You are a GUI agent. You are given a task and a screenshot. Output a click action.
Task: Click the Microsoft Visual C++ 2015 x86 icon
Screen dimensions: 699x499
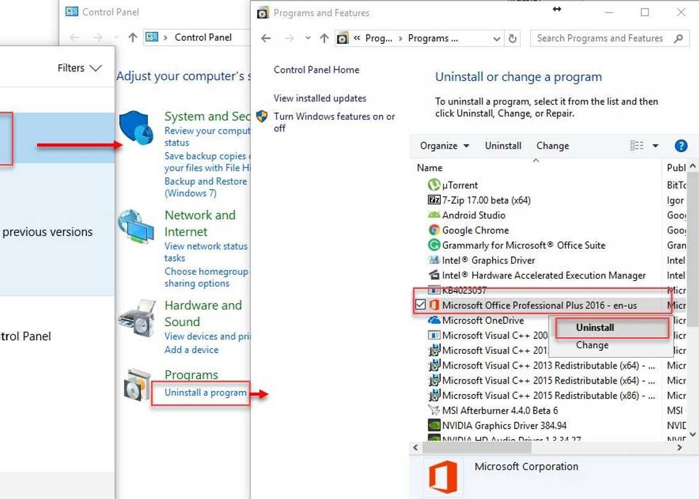tap(434, 395)
